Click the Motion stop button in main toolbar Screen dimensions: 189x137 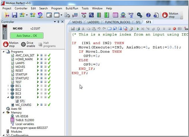tap(170, 15)
